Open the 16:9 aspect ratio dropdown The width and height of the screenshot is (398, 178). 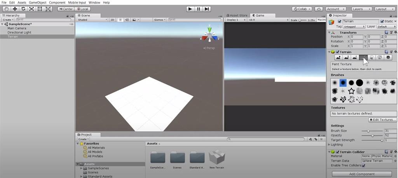268,19
